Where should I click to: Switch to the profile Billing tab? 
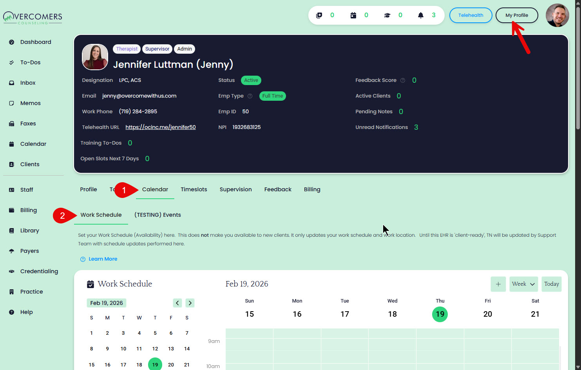(x=312, y=189)
